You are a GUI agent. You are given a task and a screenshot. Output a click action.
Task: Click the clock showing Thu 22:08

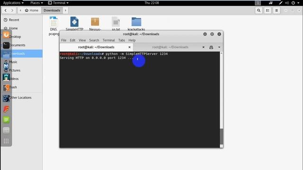(151, 3)
